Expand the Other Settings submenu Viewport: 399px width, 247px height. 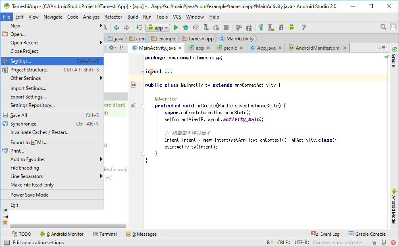(52, 78)
